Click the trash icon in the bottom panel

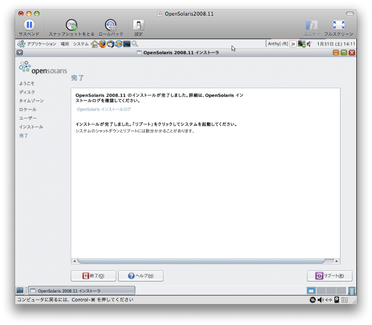[352, 291]
